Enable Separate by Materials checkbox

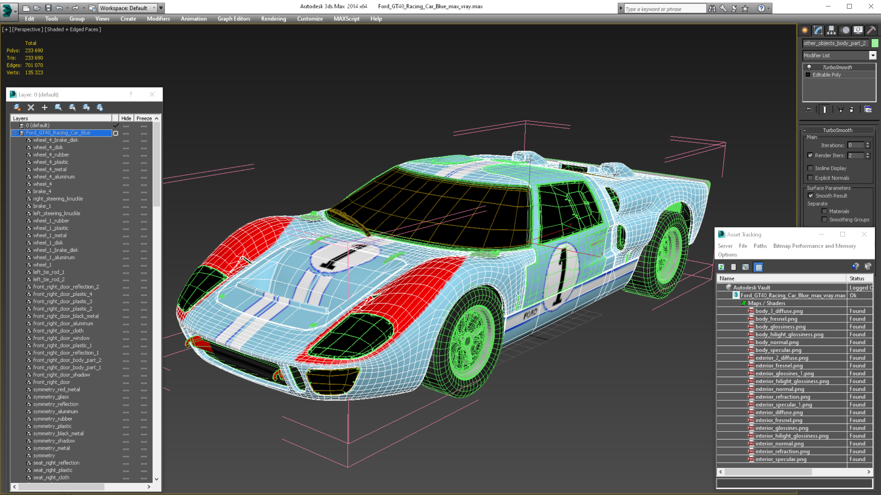click(825, 211)
